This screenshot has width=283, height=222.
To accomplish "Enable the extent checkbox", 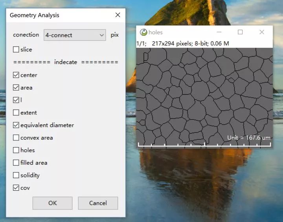I will coord(16,113).
